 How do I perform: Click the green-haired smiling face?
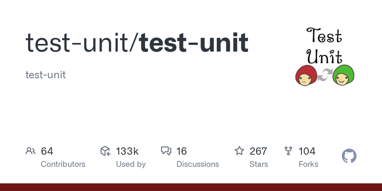[x=343, y=75]
